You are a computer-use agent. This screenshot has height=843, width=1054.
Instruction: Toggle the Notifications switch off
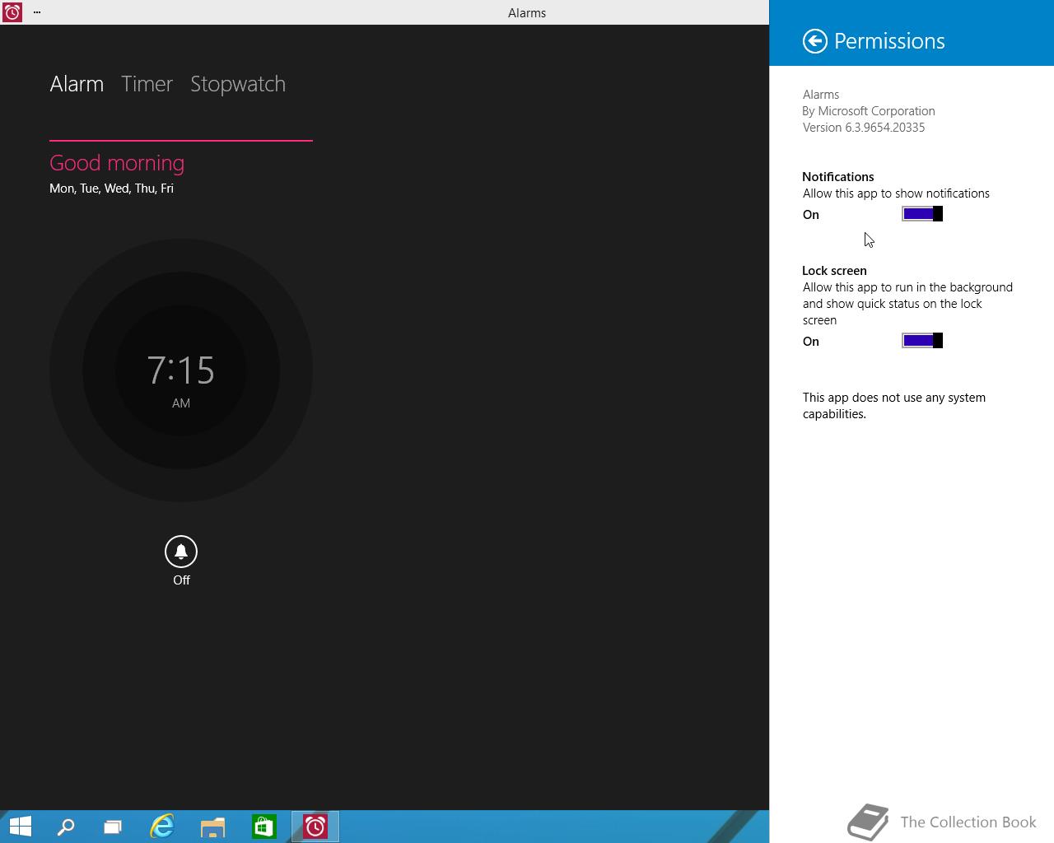tap(922, 214)
